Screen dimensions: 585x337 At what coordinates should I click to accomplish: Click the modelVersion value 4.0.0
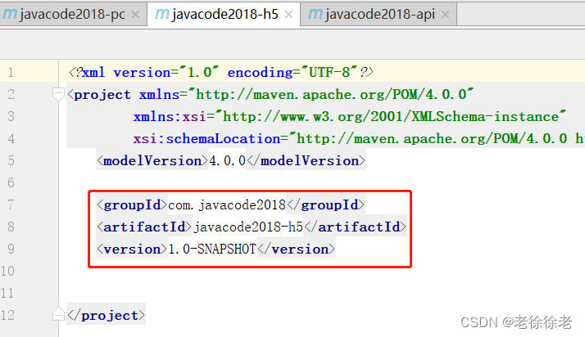(x=227, y=161)
